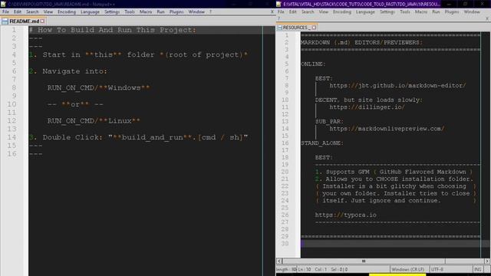The image size is (491, 276).
Task: Toggle the INS insert mode indicator
Action: point(477,269)
